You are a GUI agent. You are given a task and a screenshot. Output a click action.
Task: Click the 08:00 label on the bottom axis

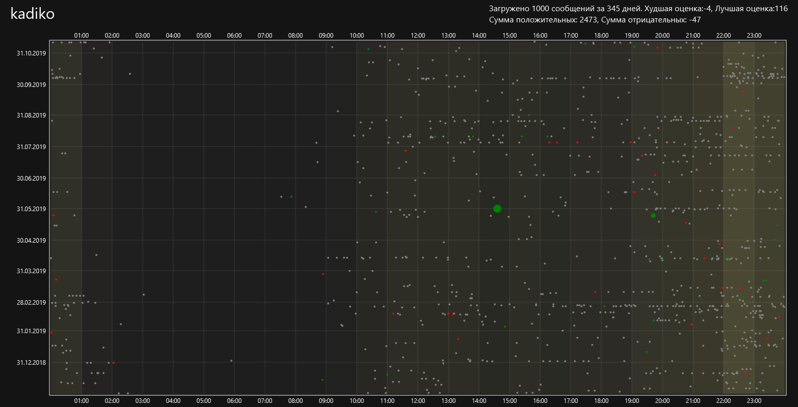[x=296, y=401]
